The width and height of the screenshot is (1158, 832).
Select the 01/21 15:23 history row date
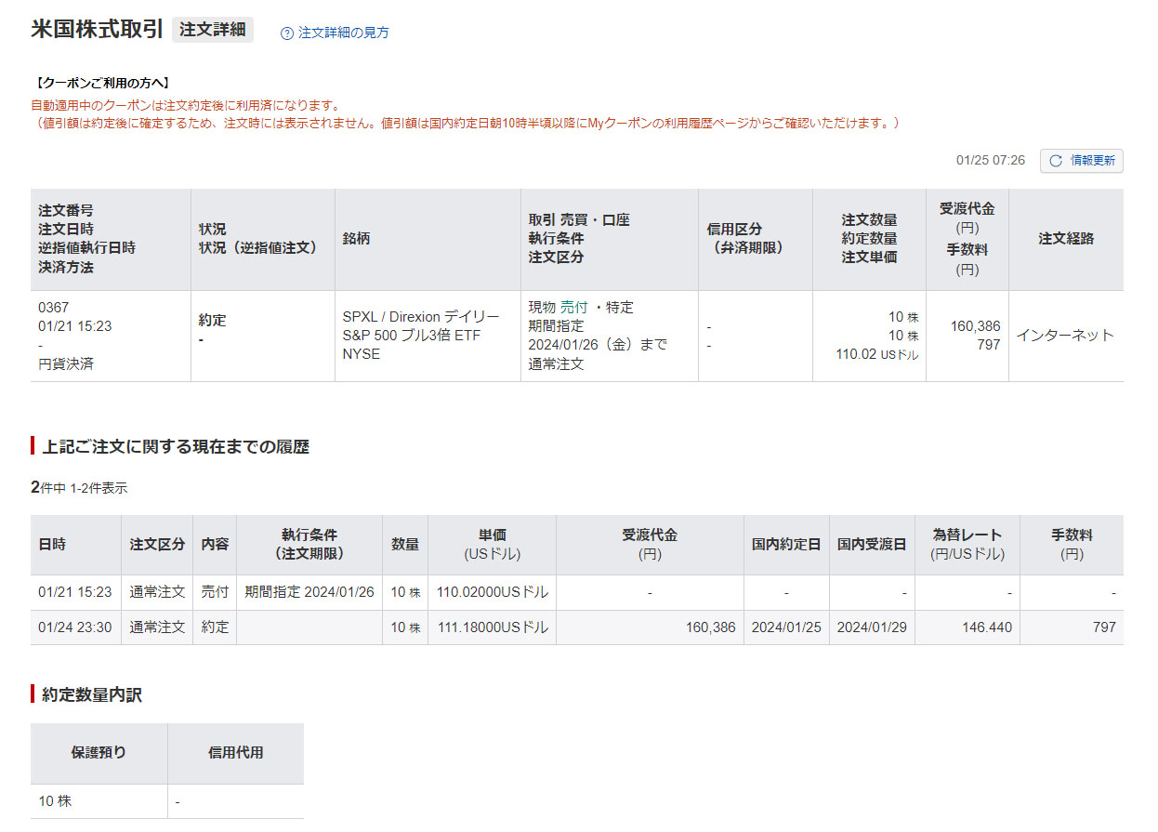(75, 592)
